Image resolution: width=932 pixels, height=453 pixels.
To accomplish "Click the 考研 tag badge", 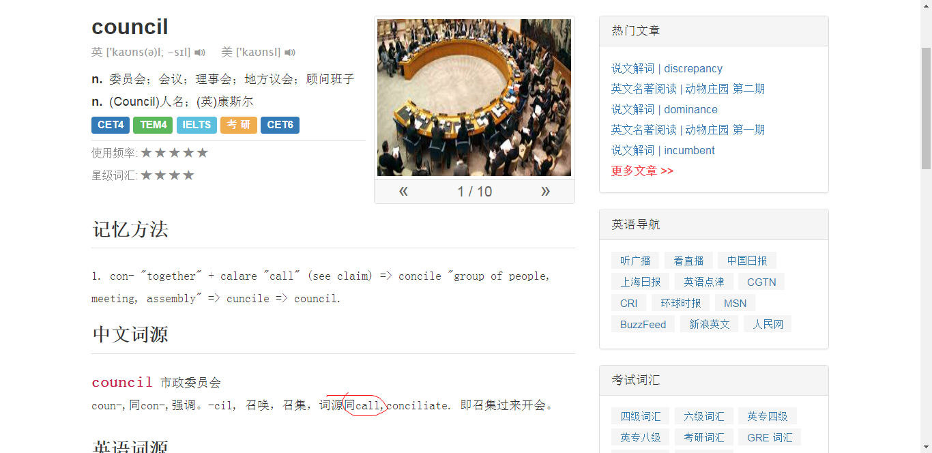I will [239, 125].
